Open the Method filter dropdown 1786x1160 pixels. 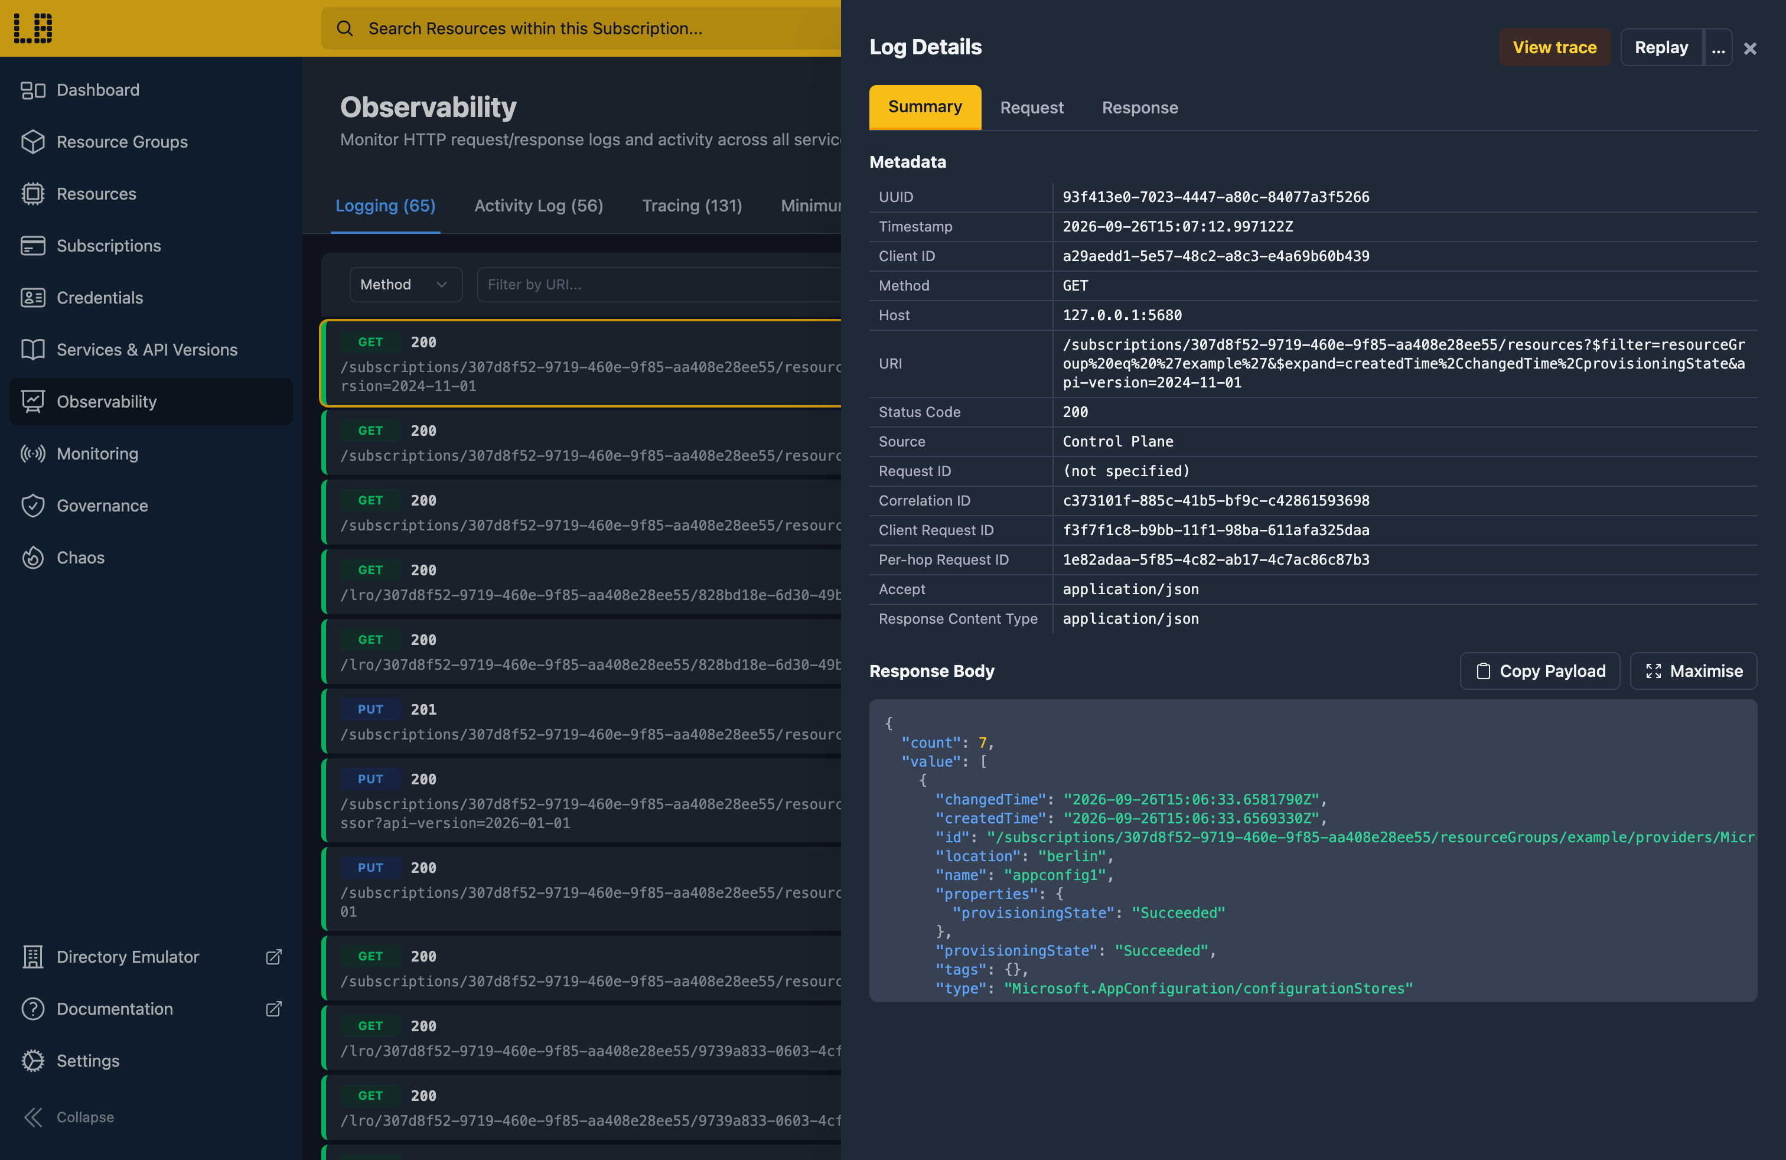point(406,284)
